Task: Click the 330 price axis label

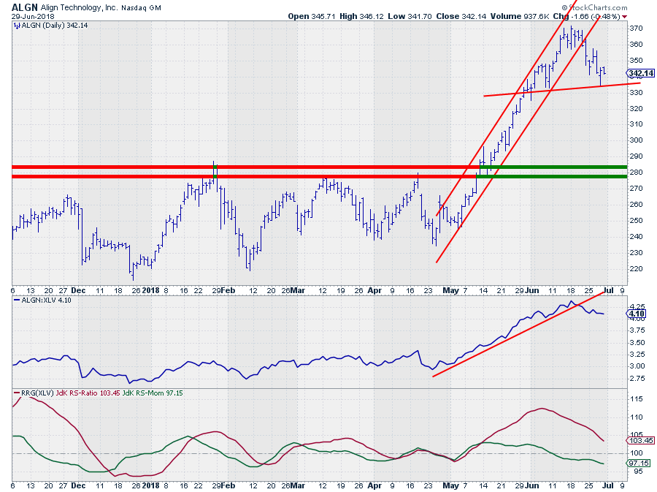Action: [x=636, y=92]
